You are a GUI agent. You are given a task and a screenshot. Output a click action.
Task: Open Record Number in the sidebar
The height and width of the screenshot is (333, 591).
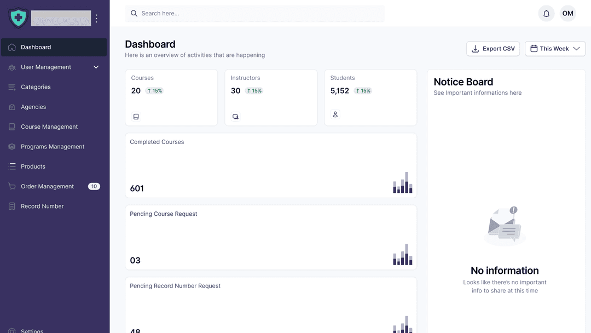(42, 206)
